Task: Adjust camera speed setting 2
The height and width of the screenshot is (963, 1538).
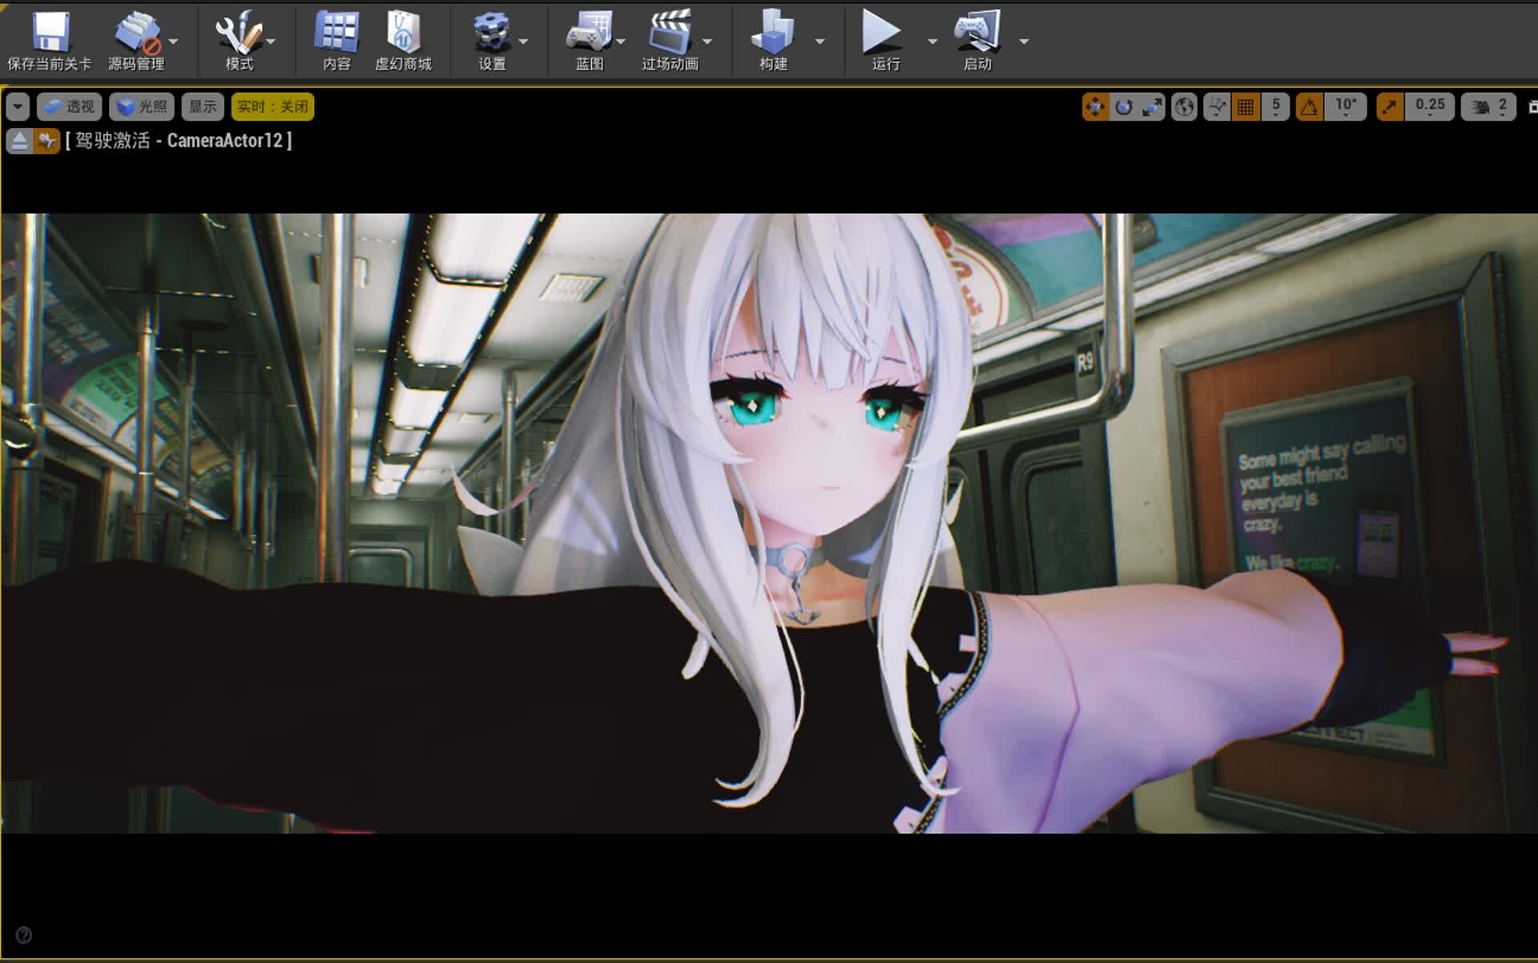Action: [x=1489, y=107]
